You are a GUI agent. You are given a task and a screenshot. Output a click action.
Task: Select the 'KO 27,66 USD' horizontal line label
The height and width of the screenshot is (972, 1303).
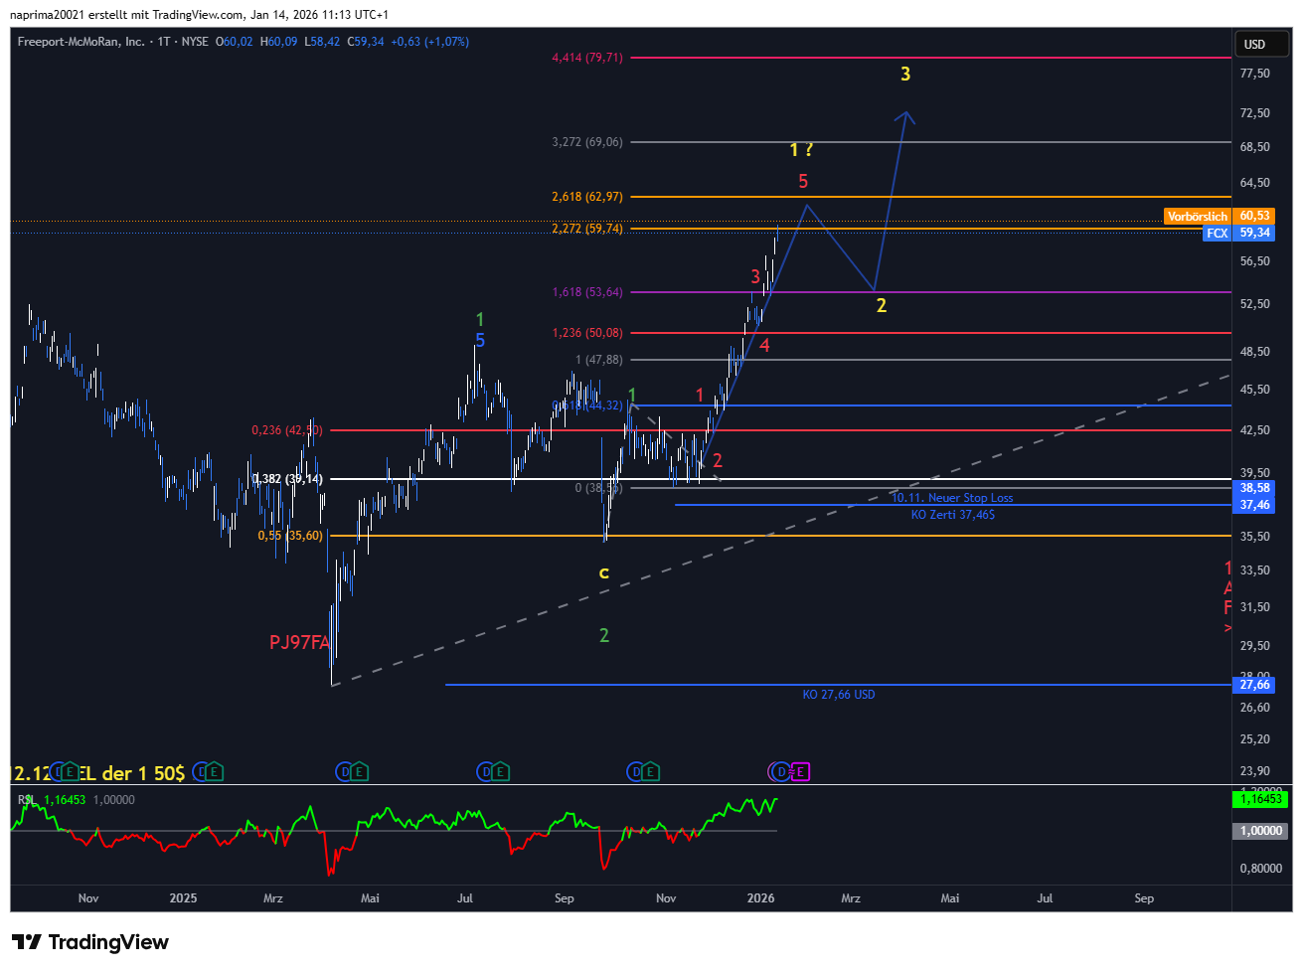point(838,695)
